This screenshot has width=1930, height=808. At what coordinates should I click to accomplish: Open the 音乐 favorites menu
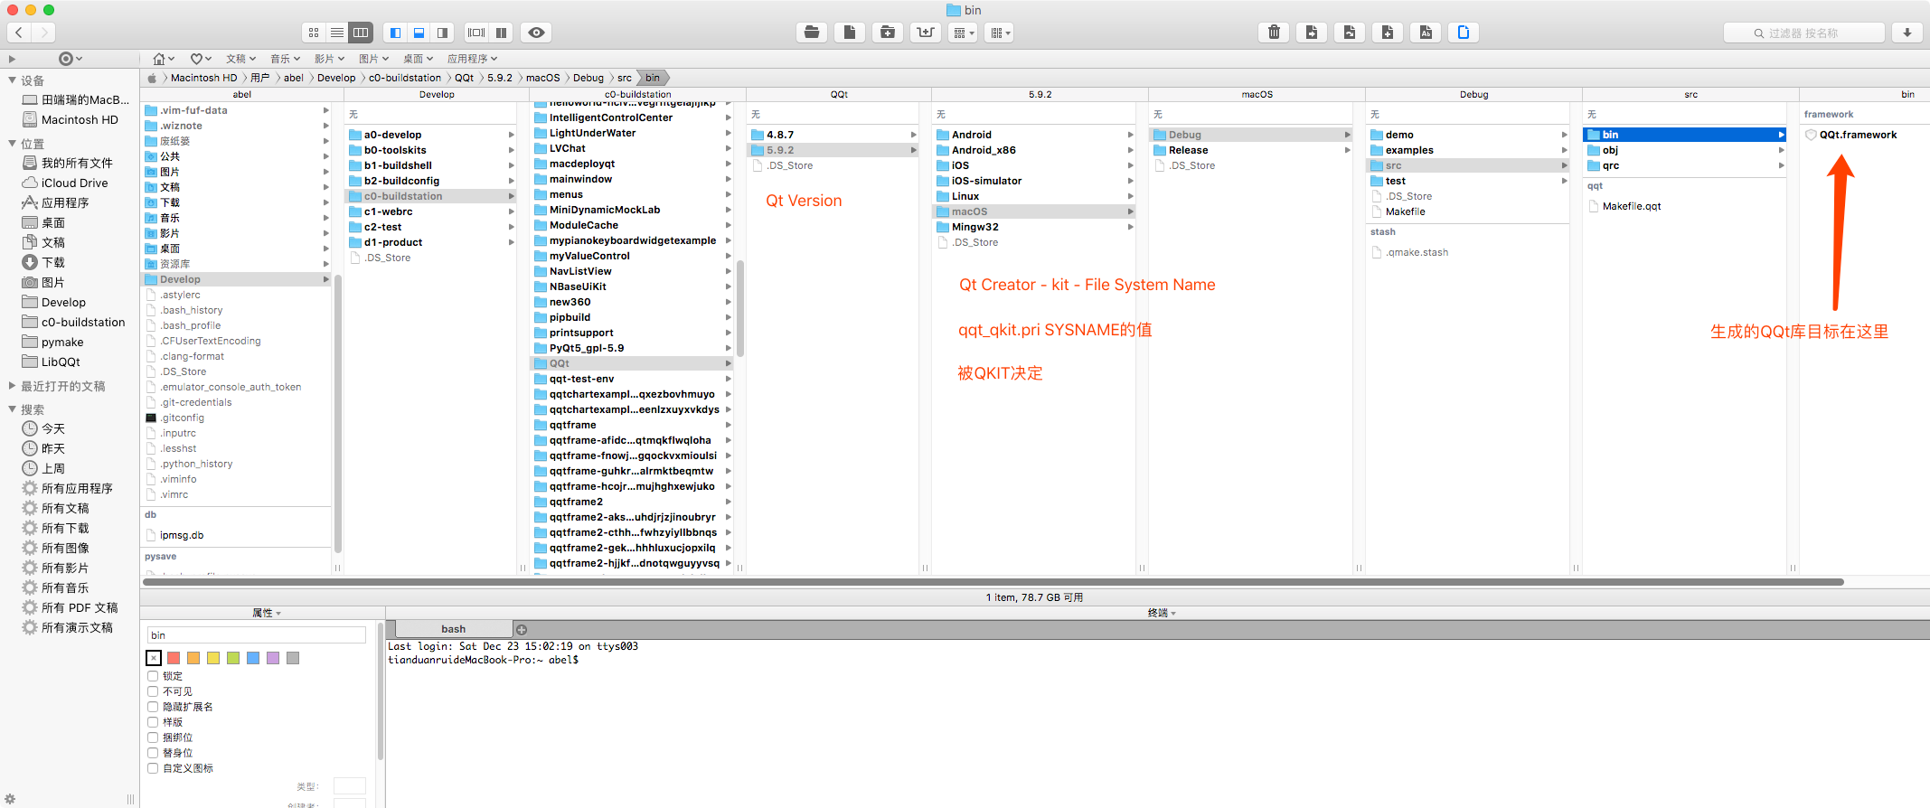285,59
